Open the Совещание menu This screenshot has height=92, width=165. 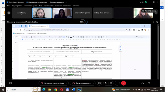coord(67,6)
